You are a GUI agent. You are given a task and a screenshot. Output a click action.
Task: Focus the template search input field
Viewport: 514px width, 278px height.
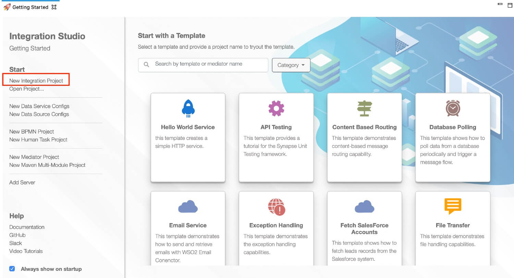point(203,65)
